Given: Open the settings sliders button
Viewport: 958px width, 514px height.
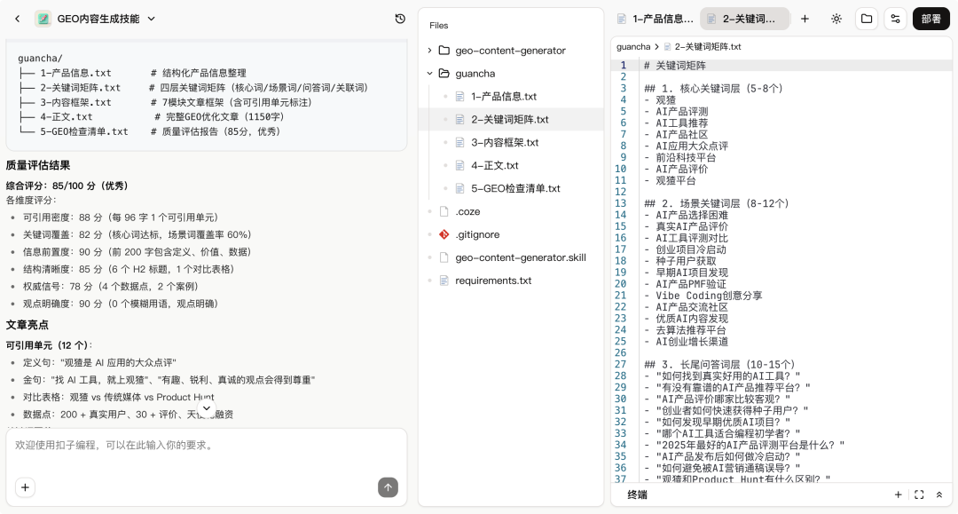Looking at the screenshot, I should click(x=895, y=19).
